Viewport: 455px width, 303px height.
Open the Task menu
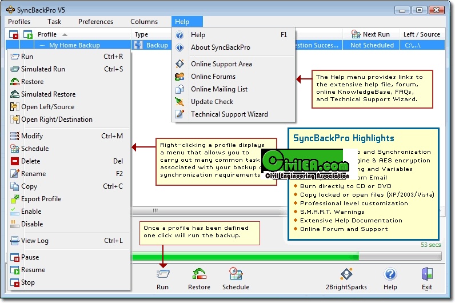(54, 22)
